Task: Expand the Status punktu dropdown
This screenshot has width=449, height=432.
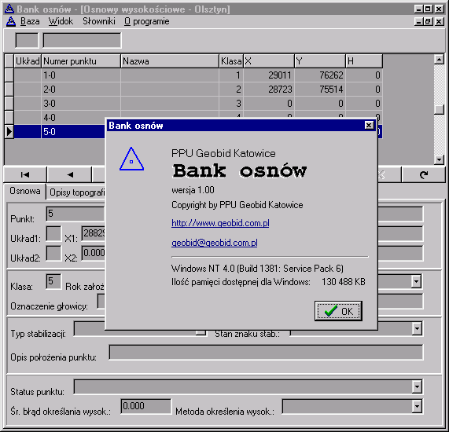Action: [417, 387]
